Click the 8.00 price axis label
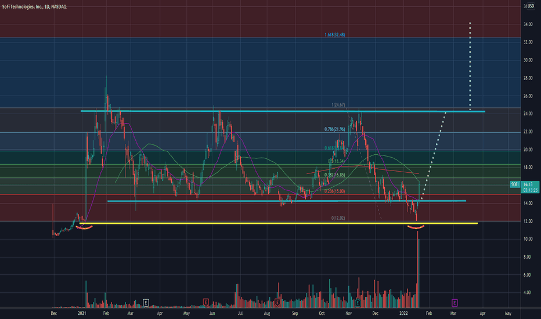The image size is (541, 319). 527,257
